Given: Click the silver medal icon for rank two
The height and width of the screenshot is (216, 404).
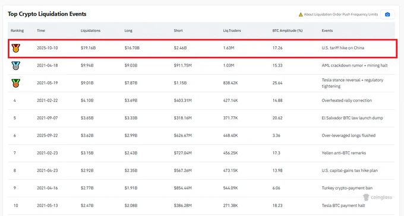Looking at the screenshot, I should pyautogui.click(x=15, y=66).
